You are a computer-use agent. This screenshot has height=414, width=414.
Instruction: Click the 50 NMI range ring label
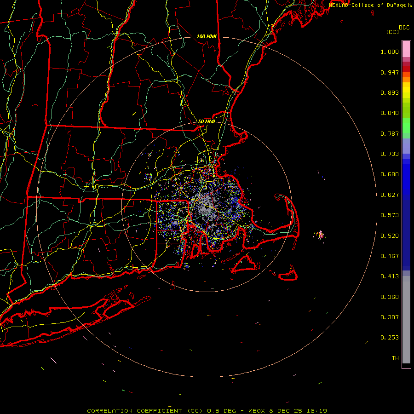[x=207, y=121]
